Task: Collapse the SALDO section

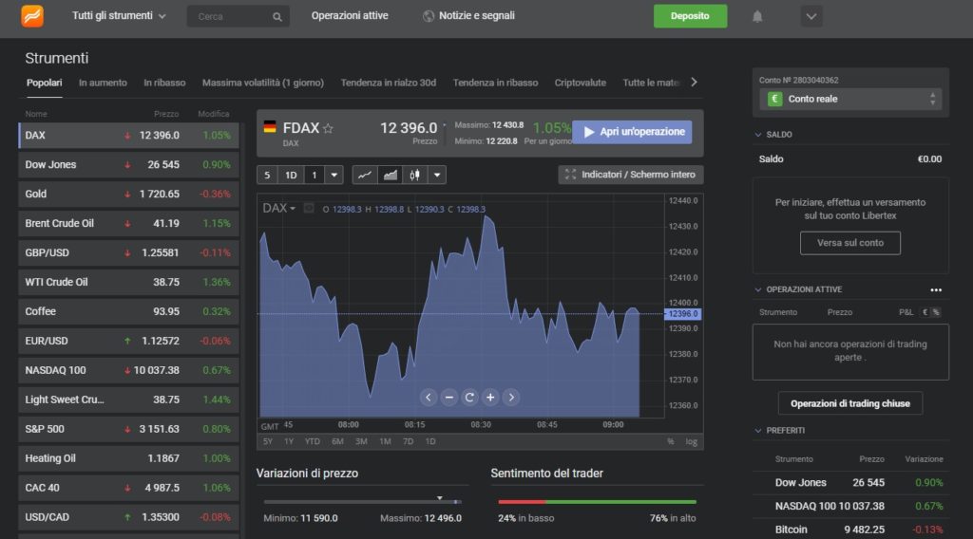Action: coord(757,135)
